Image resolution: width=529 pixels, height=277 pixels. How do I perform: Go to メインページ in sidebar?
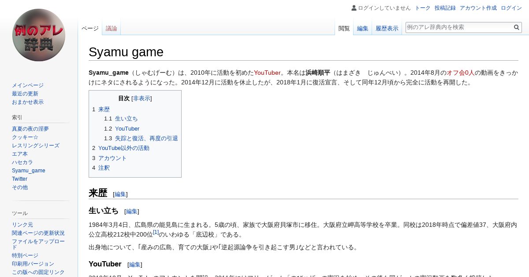[28, 85]
